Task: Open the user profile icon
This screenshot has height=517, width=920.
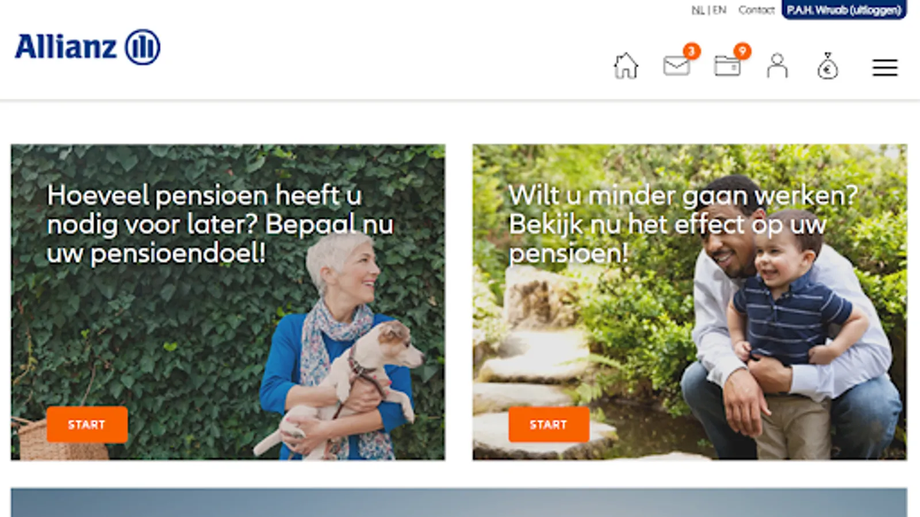Action: [x=777, y=65]
